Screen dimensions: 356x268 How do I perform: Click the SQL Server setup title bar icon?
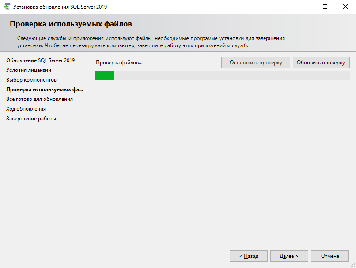coord(7,7)
